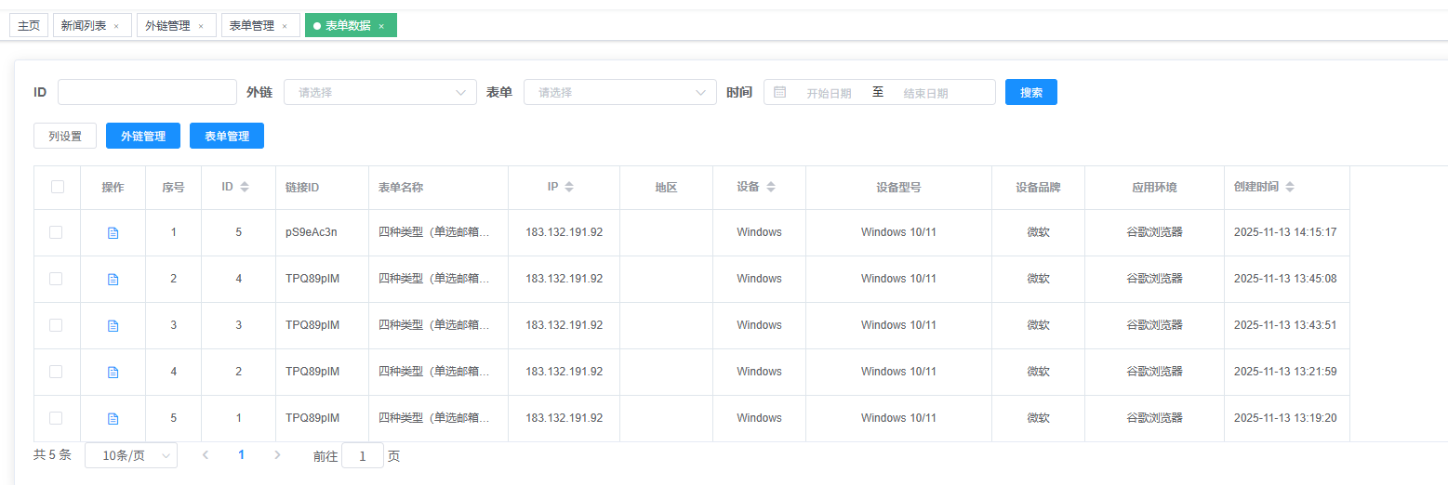Select the checkbox in row number 3

(56, 325)
